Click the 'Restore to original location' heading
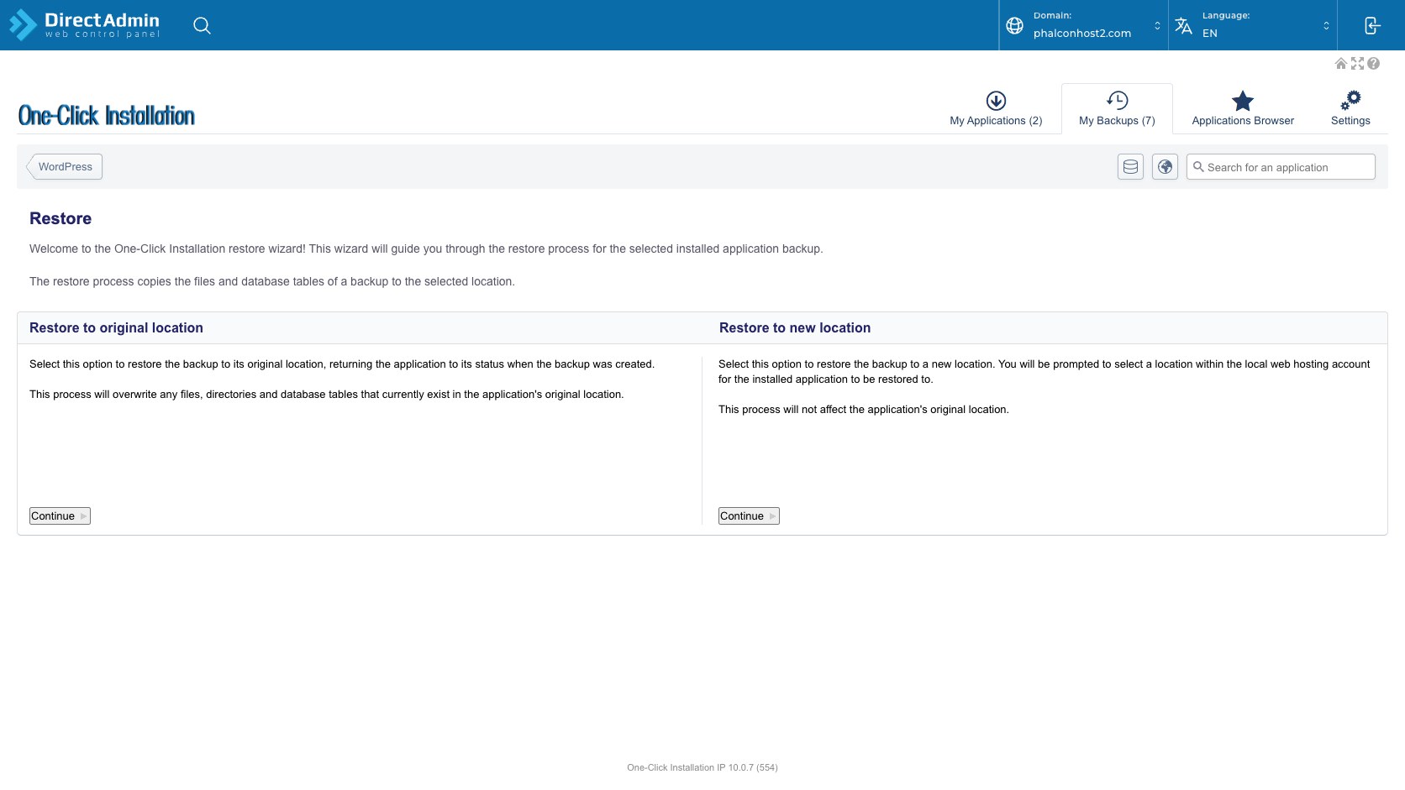 point(116,328)
